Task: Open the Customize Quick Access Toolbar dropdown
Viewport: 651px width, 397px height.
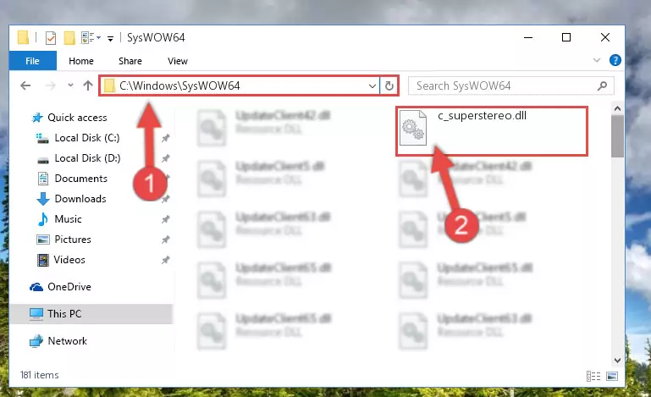Action: [110, 39]
